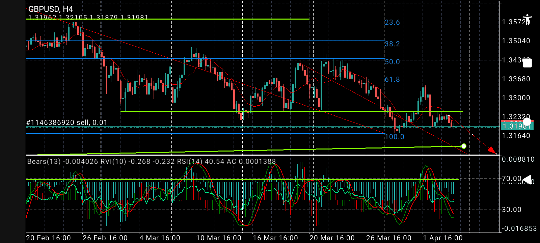Tap the -0.016853 indicator scale value

(519, 228)
